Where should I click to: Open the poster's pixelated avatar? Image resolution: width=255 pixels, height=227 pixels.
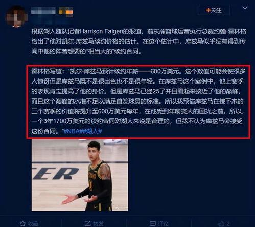pos(16,17)
